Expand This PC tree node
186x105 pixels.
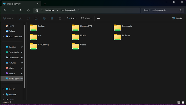point(3,89)
